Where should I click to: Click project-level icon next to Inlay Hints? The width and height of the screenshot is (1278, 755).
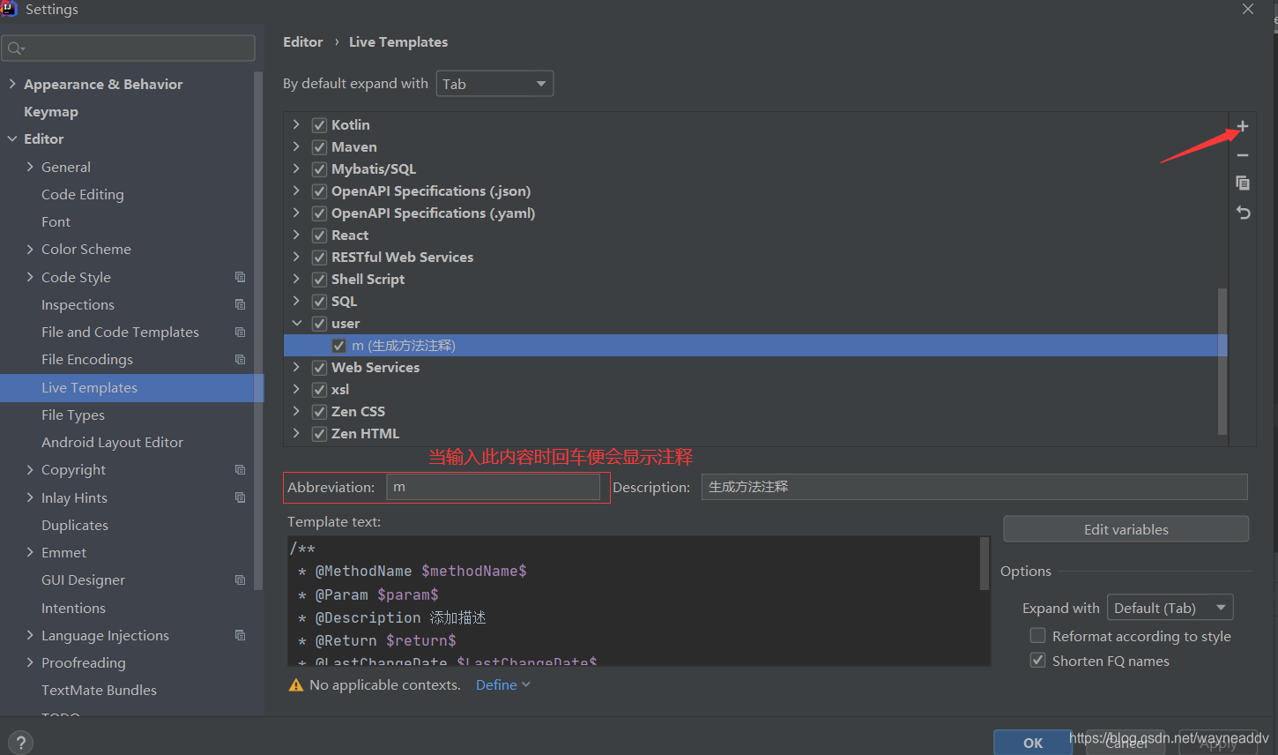(240, 497)
